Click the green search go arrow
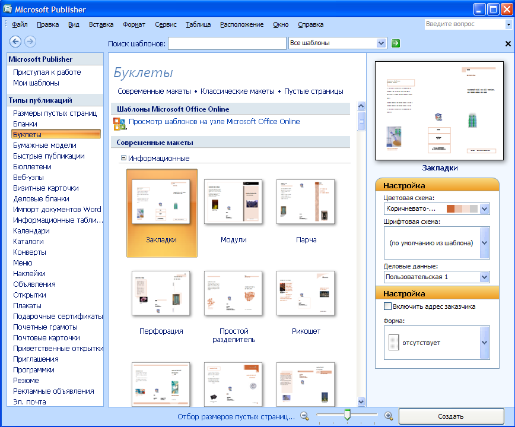 point(396,43)
